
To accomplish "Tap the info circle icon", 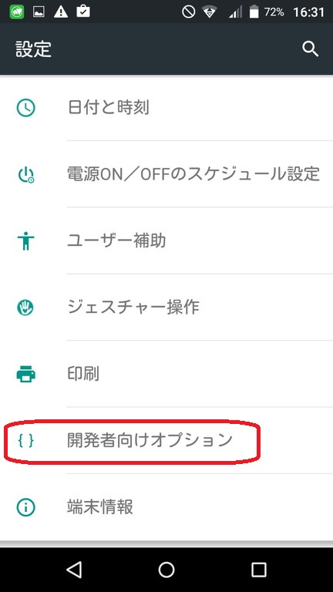I will [x=25, y=507].
